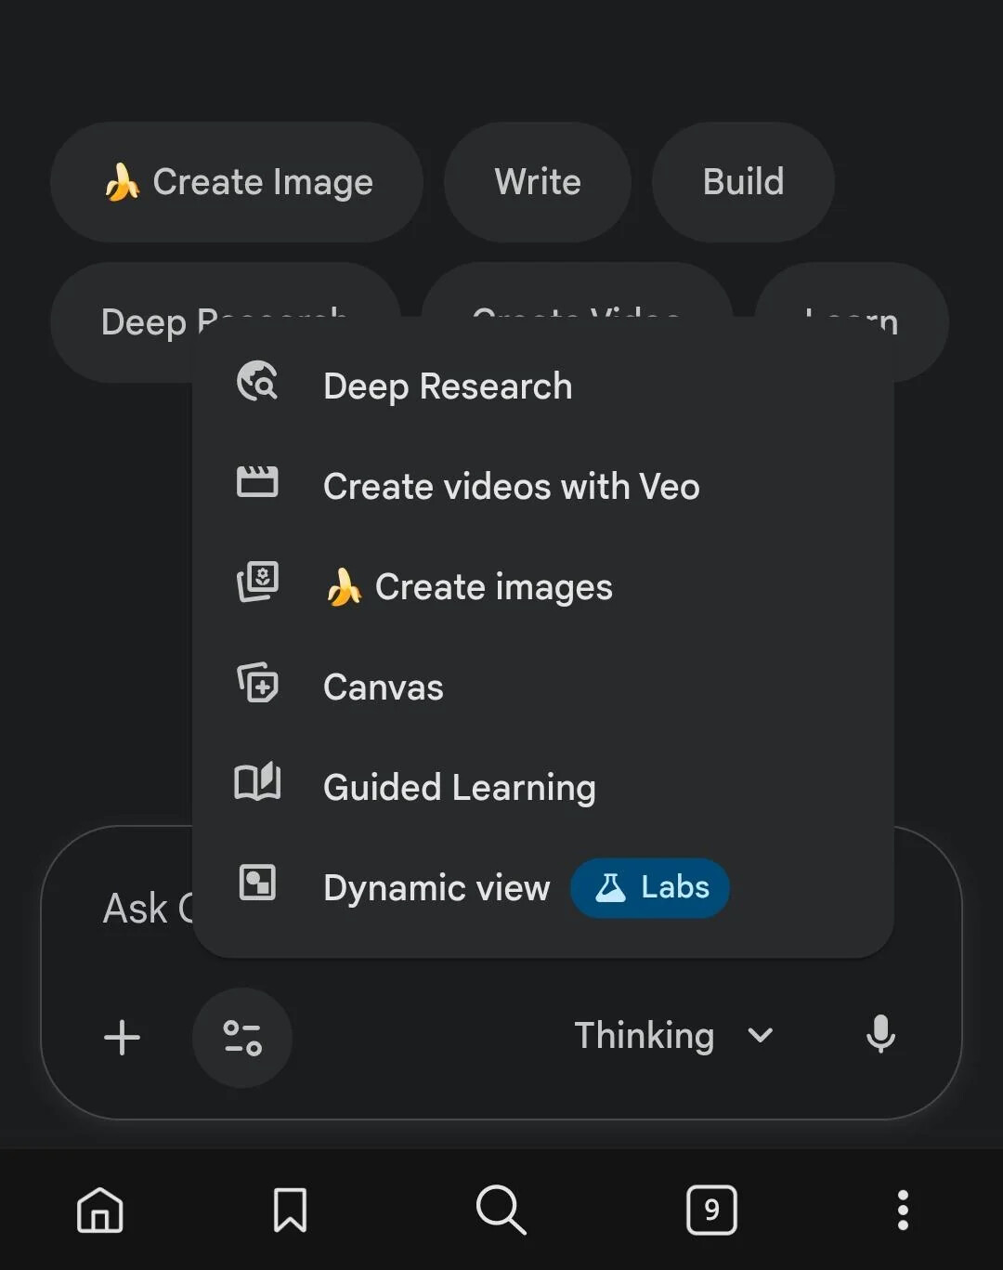The image size is (1003, 1270).
Task: Tap the Build suggestion chip
Action: click(x=743, y=182)
